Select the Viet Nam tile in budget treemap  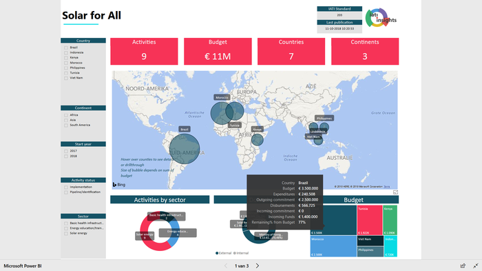pyautogui.click(x=370, y=241)
